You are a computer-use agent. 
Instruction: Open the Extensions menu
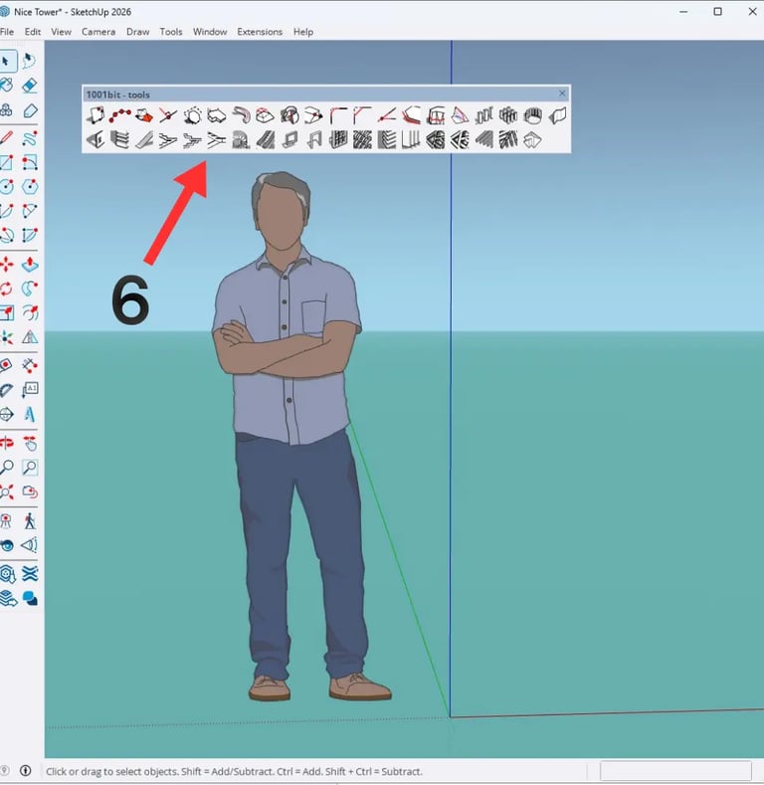coord(260,32)
